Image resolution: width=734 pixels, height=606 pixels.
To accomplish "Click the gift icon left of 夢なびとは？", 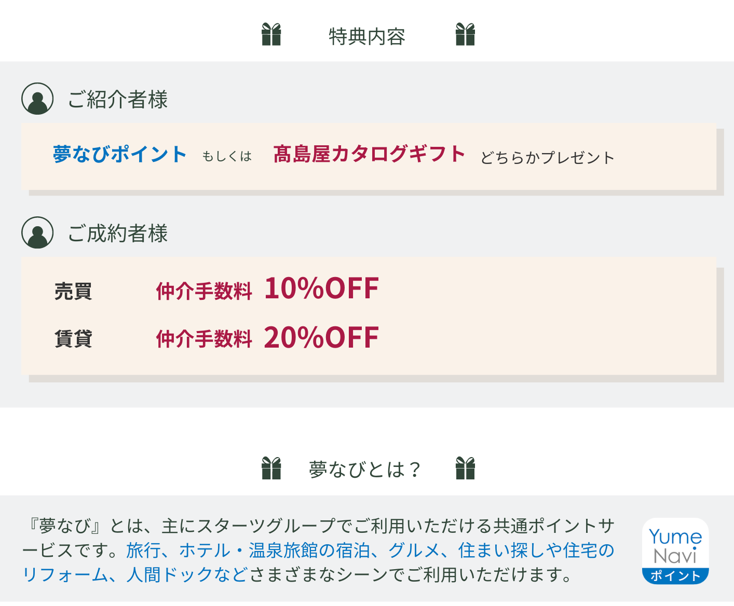I will tap(271, 468).
